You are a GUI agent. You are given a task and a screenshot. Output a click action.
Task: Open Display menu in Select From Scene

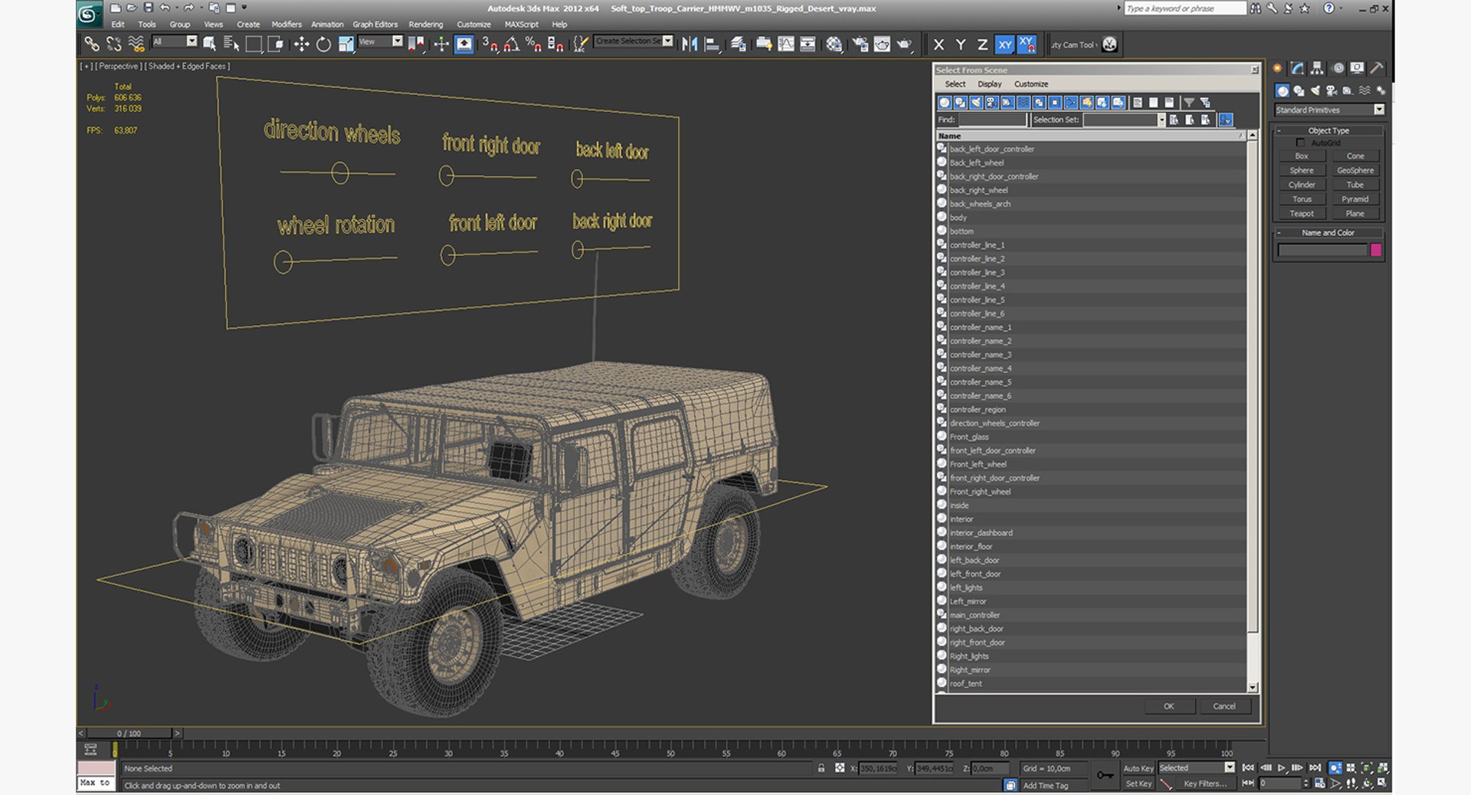coord(989,84)
